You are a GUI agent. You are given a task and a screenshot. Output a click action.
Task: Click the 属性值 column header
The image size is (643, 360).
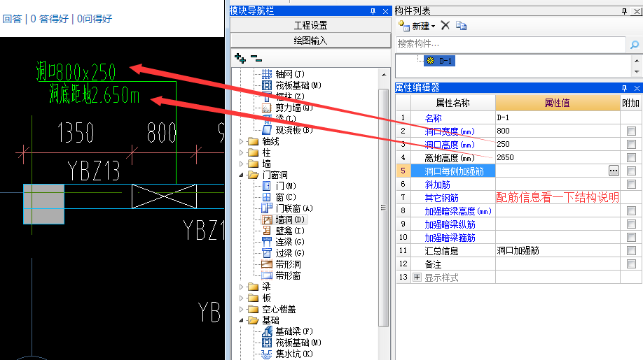[x=558, y=103]
